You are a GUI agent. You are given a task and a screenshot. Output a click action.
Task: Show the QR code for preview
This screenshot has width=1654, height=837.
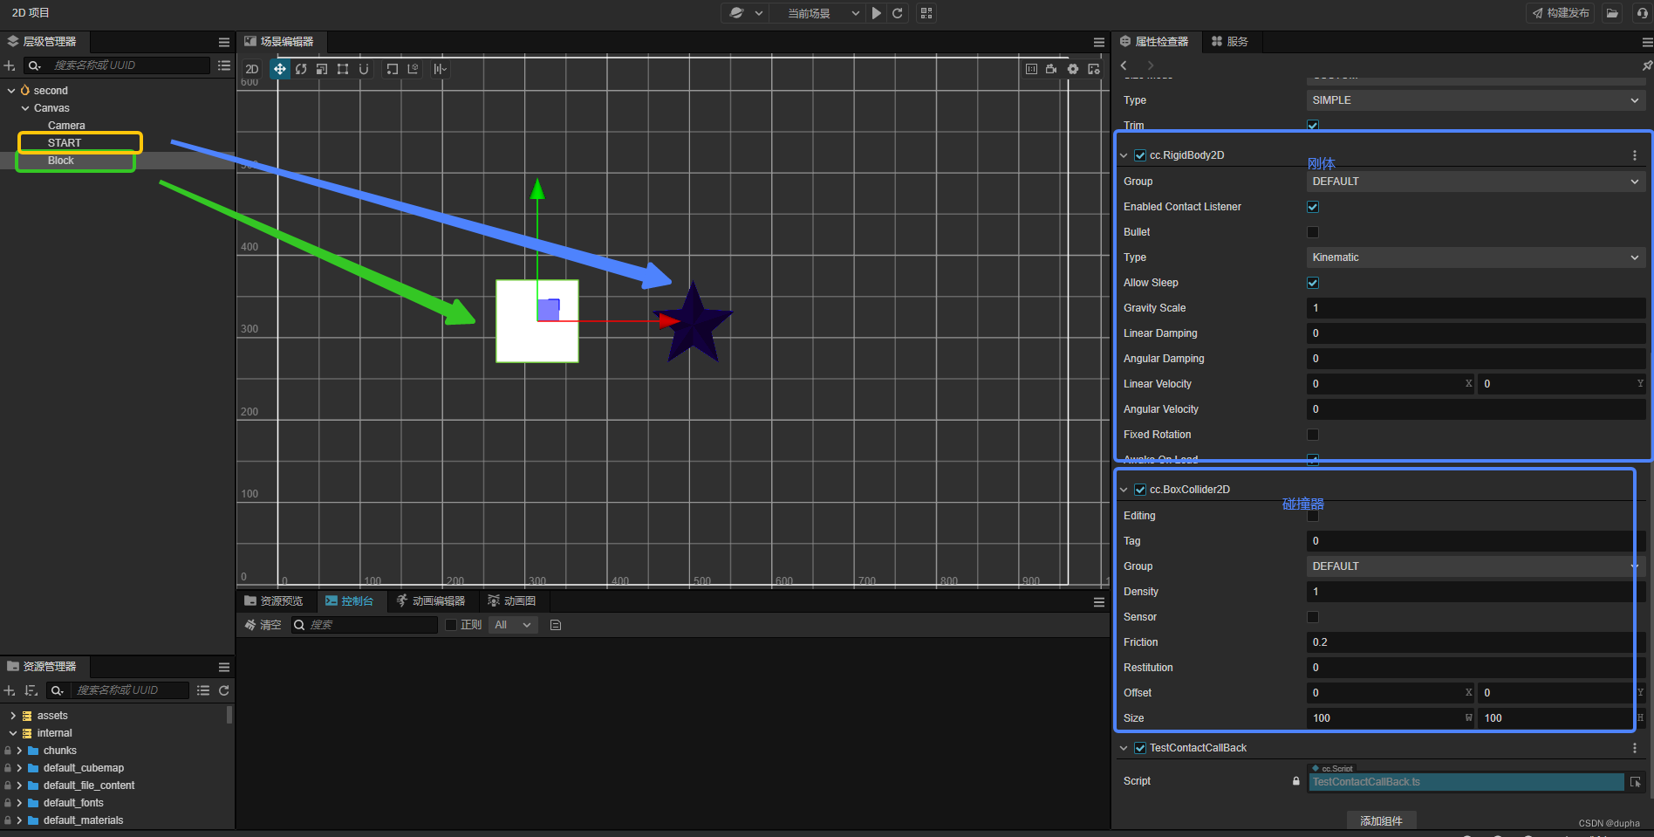coord(926,13)
